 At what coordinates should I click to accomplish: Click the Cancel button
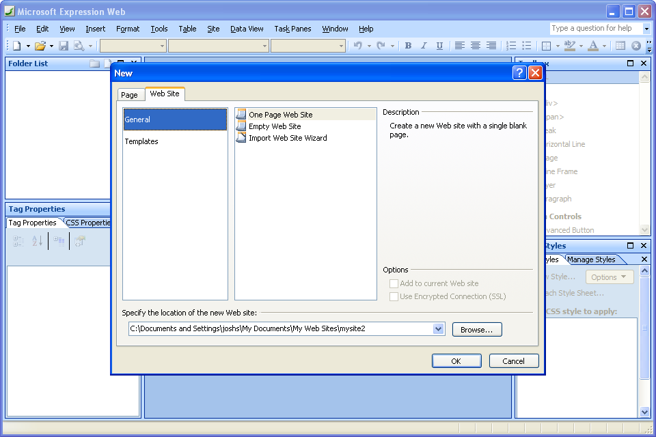point(514,361)
